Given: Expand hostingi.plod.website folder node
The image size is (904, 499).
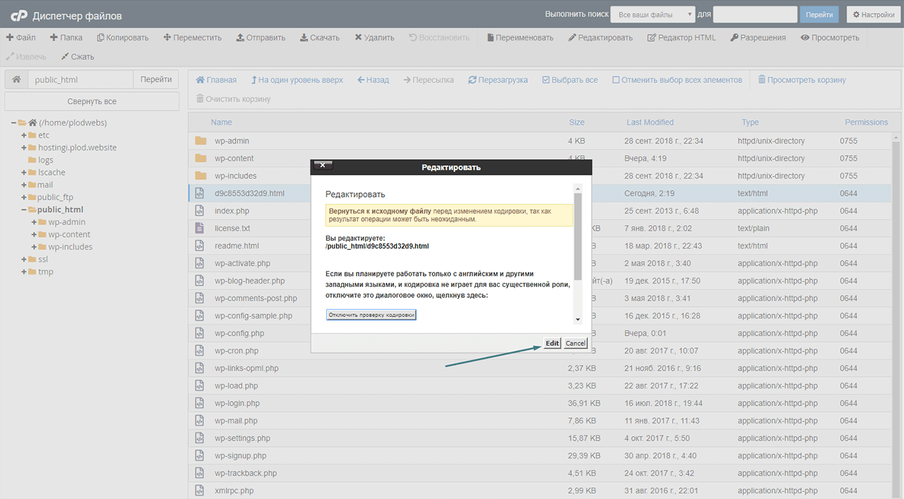Looking at the screenshot, I should pos(24,148).
